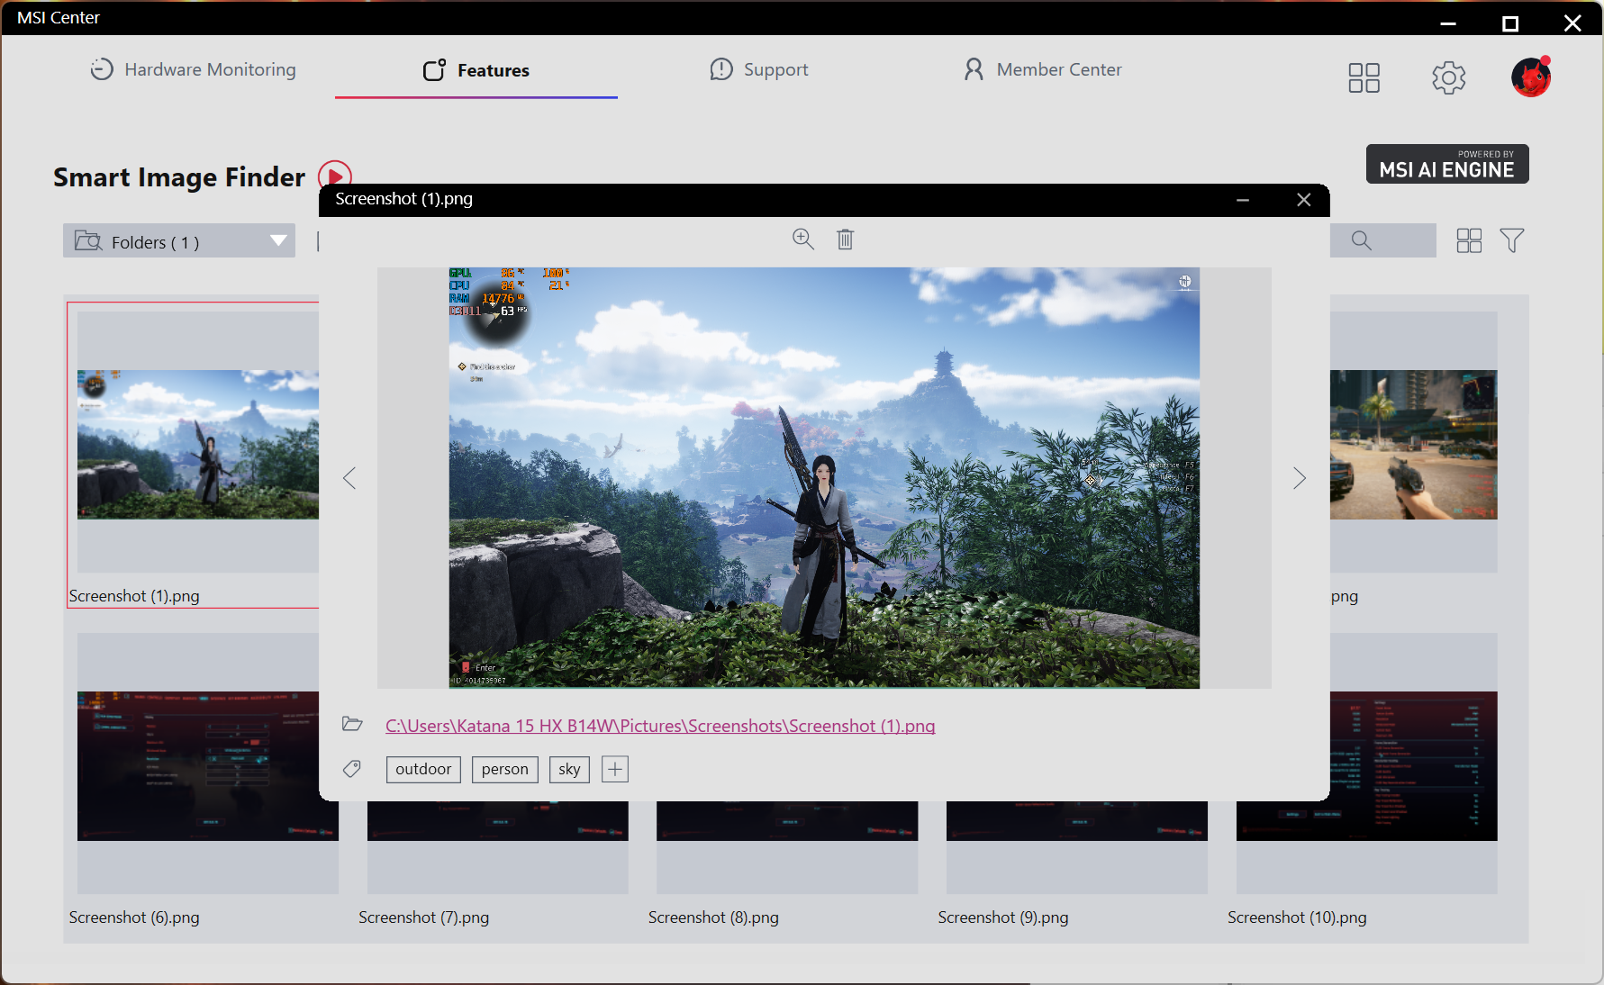Screen dimensions: 1604x985
Task: Click the image search field
Action: tap(1382, 240)
